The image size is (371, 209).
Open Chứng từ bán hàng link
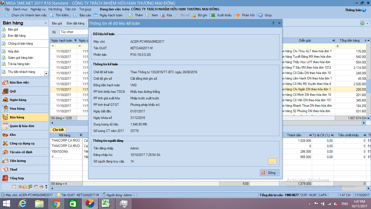20,44
